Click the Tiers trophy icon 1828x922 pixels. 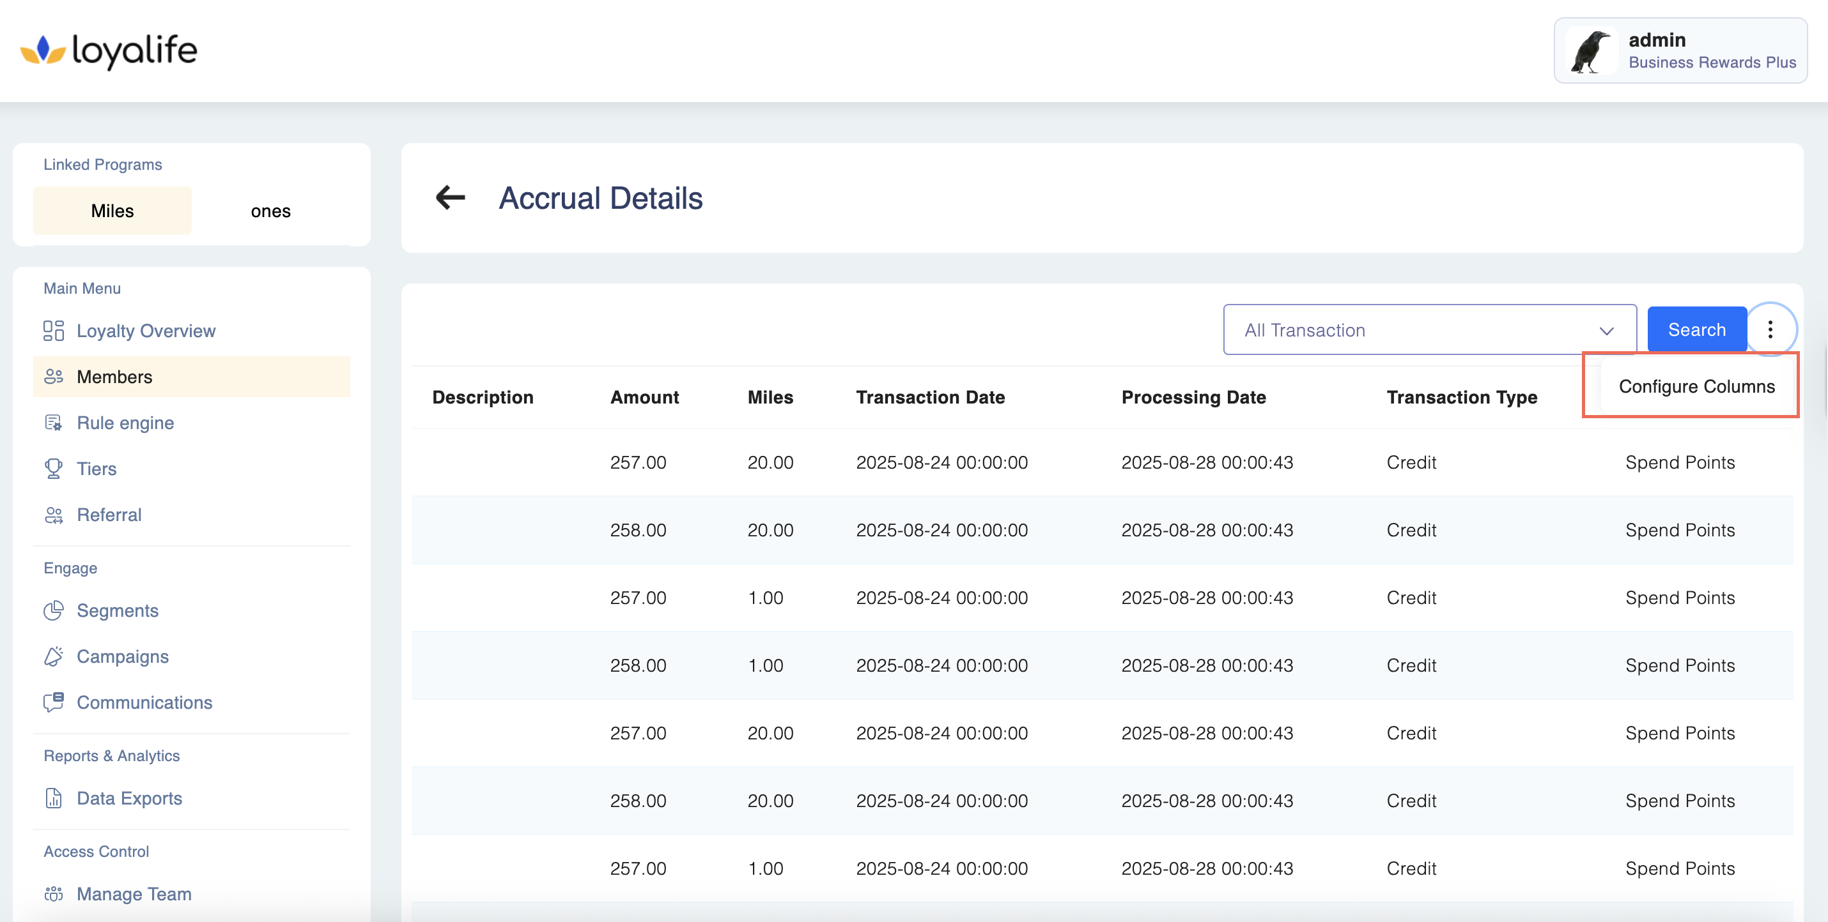point(53,469)
